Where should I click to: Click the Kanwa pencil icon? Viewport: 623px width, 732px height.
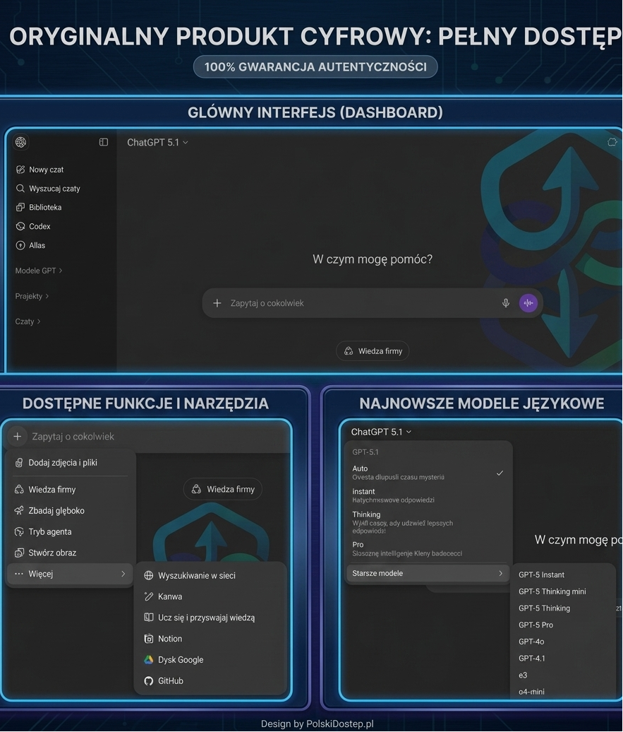[x=149, y=596]
